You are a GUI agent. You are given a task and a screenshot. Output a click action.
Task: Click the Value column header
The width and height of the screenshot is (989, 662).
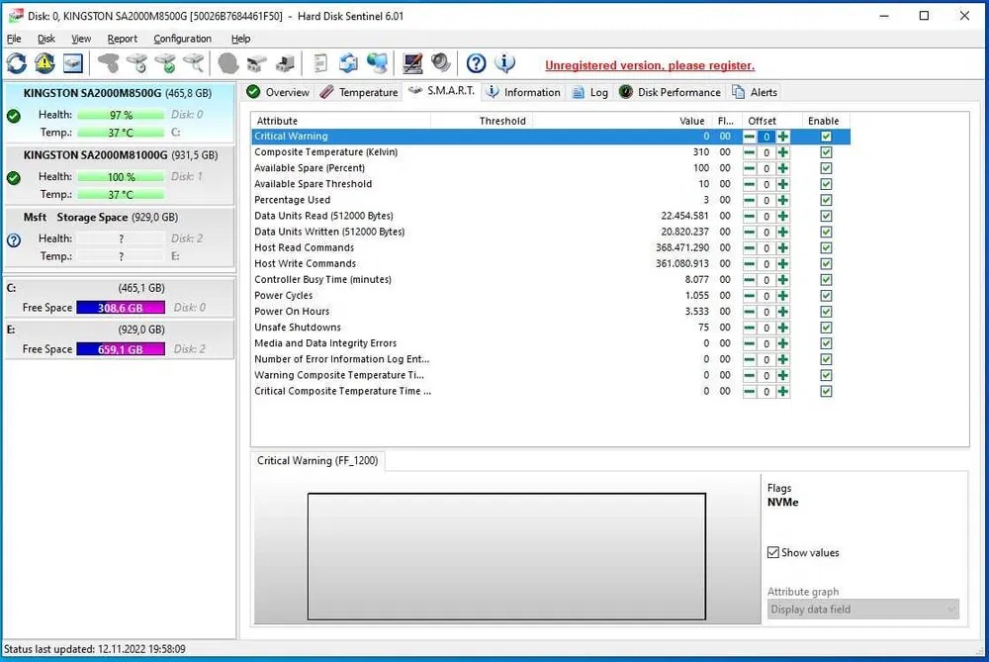point(622,121)
